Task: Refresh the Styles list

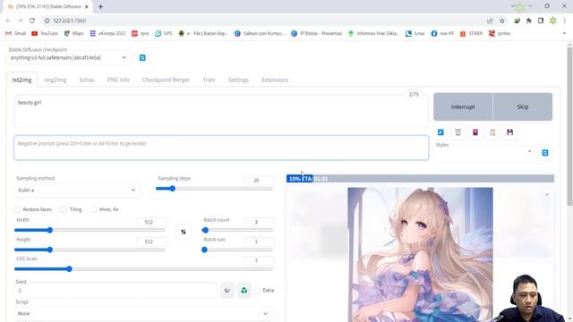Action: click(545, 153)
